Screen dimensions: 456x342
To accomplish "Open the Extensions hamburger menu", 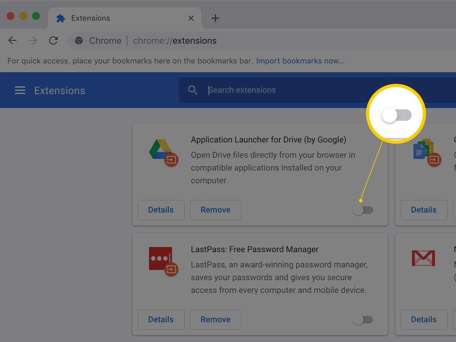I will point(20,90).
